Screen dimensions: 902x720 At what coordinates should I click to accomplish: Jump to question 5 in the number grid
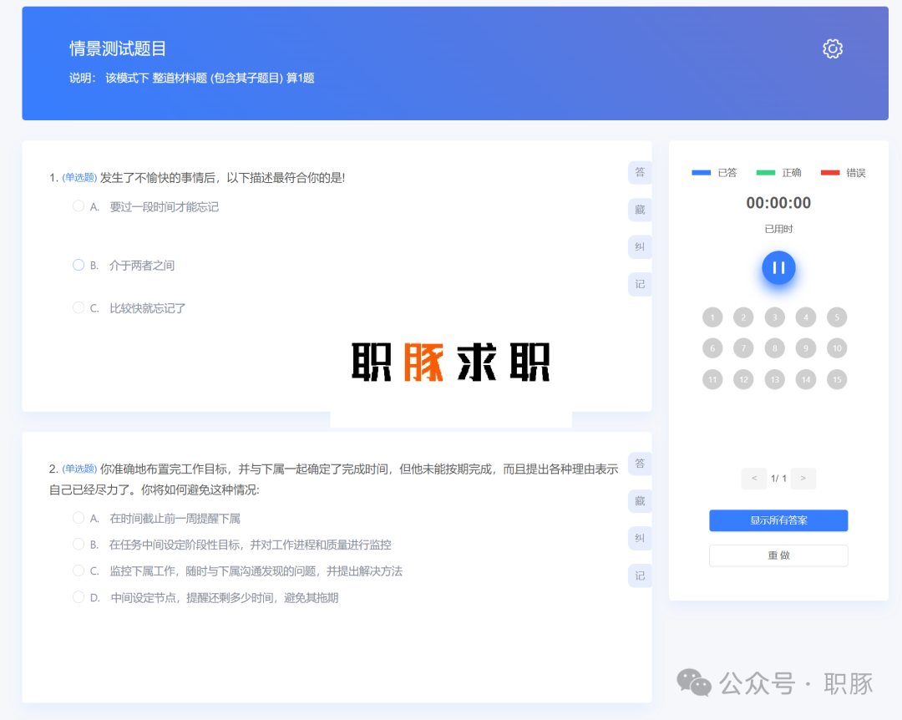click(837, 317)
